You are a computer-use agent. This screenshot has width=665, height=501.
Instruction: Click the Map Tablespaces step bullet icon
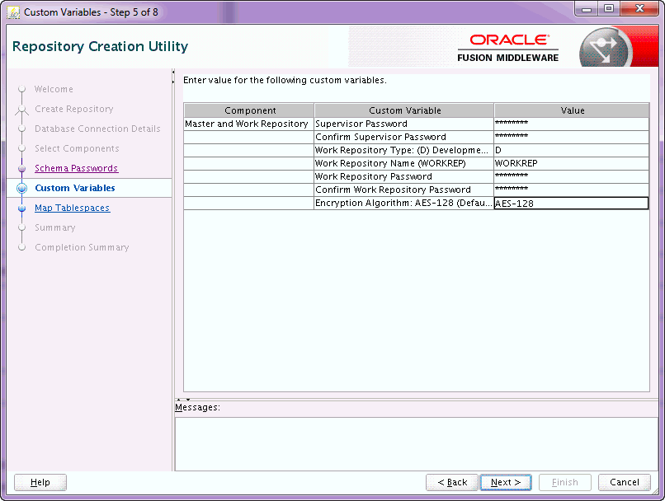click(22, 208)
